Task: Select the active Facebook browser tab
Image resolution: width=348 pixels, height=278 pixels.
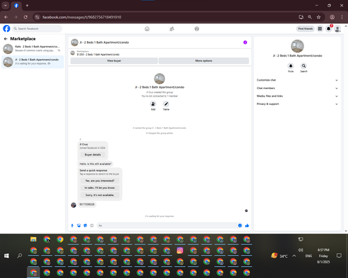Action: point(16,6)
